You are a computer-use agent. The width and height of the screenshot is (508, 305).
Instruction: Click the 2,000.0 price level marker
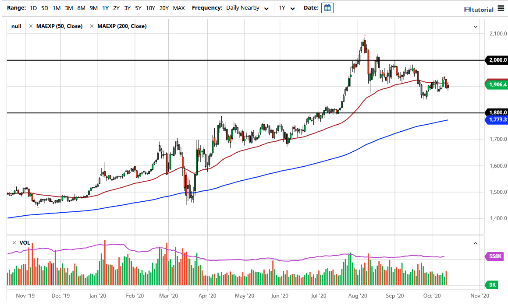coord(497,60)
